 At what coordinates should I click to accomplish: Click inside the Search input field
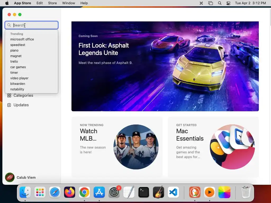pos(31,25)
